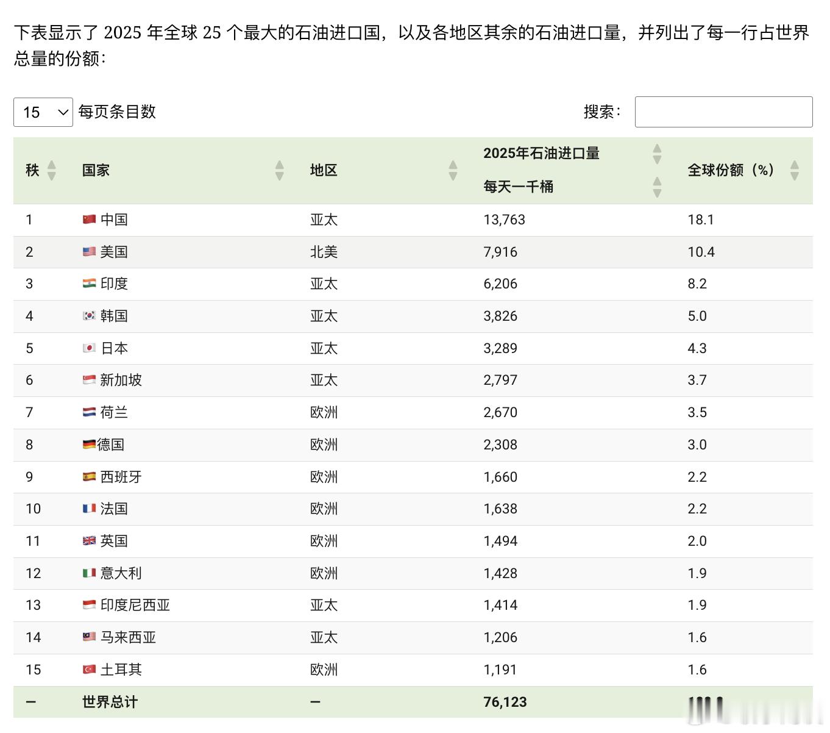Click the South Korea flag by 韩国
Image resolution: width=830 pixels, height=733 pixels.
click(x=90, y=315)
